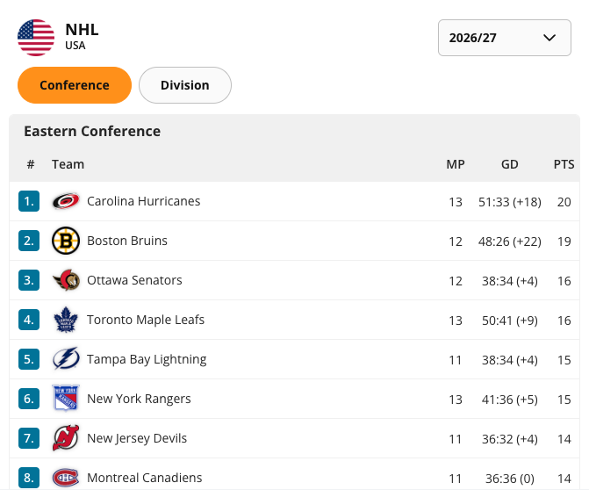Click the GD column header

point(510,164)
